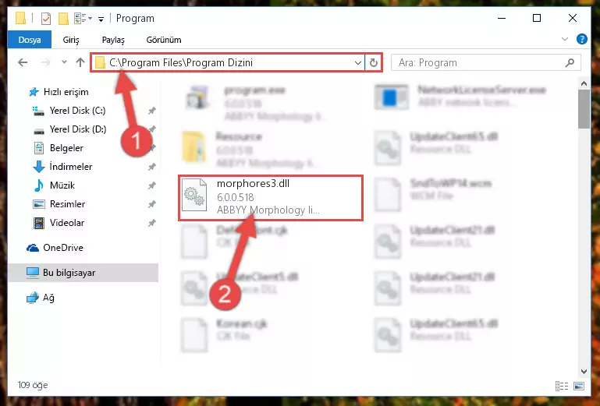Click the address bar path field
600x406 pixels.
click(x=228, y=62)
